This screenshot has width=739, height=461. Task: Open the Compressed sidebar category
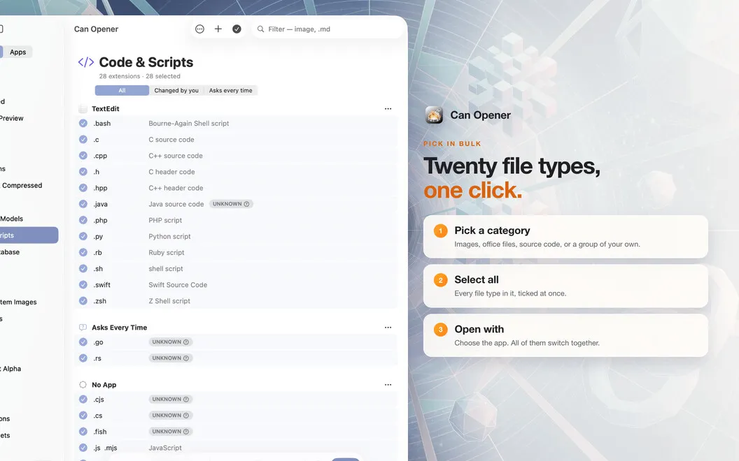click(x=22, y=185)
